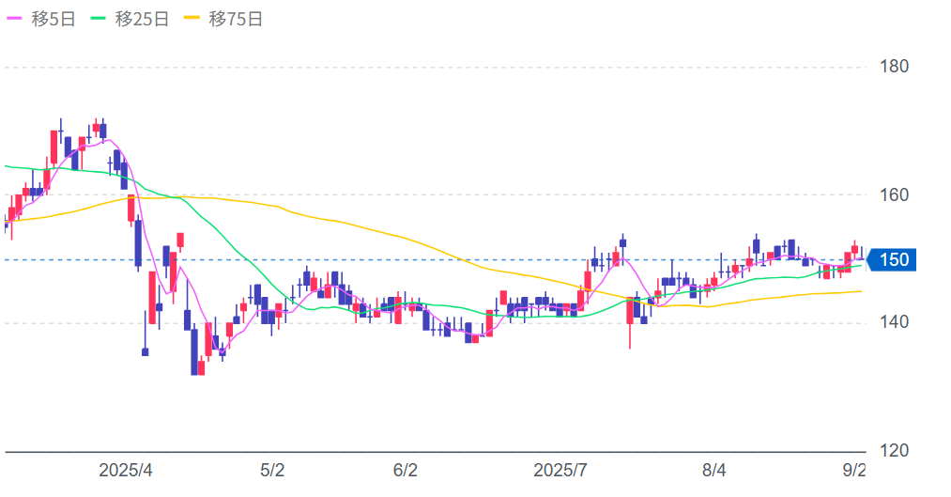The width and height of the screenshot is (951, 497).
Task: Click the 6/2 date axis label
Action: pyautogui.click(x=405, y=470)
